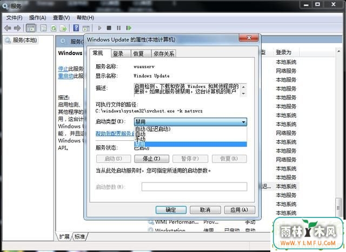Screen dimensions: 346x252
Task: Click the Export List toolbar icon
Action: [63, 28]
